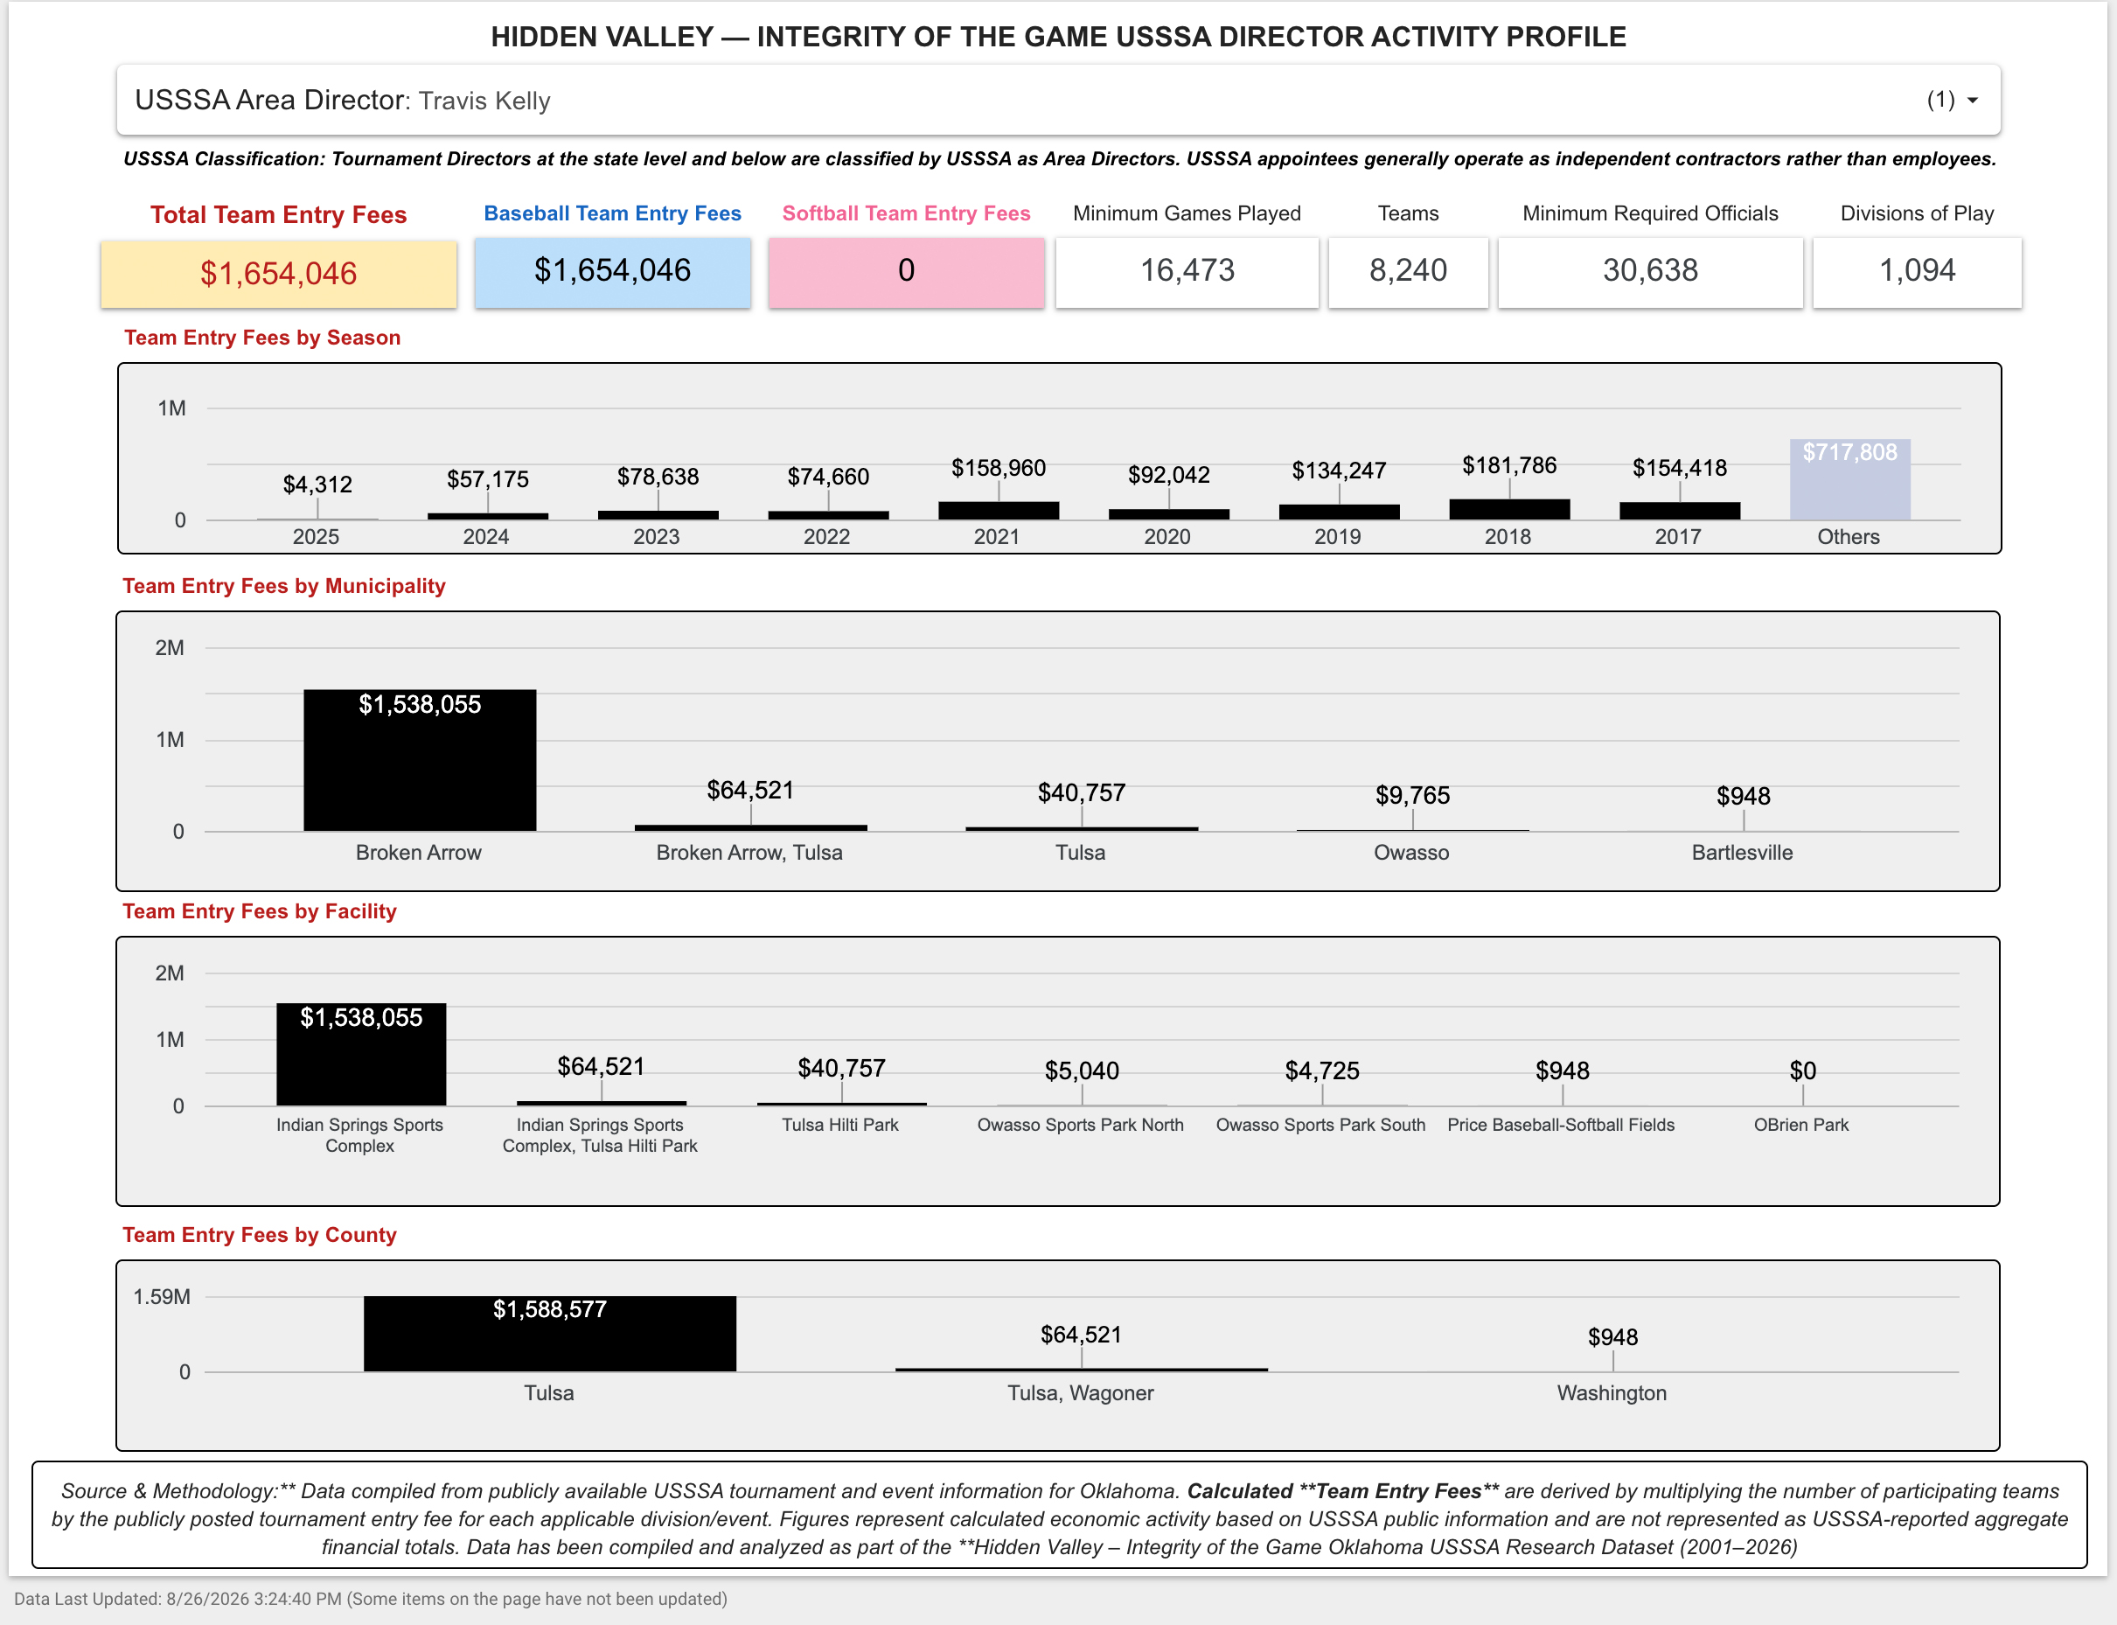Select the USSSA Classification note text
The image size is (2117, 1625).
1059,158
